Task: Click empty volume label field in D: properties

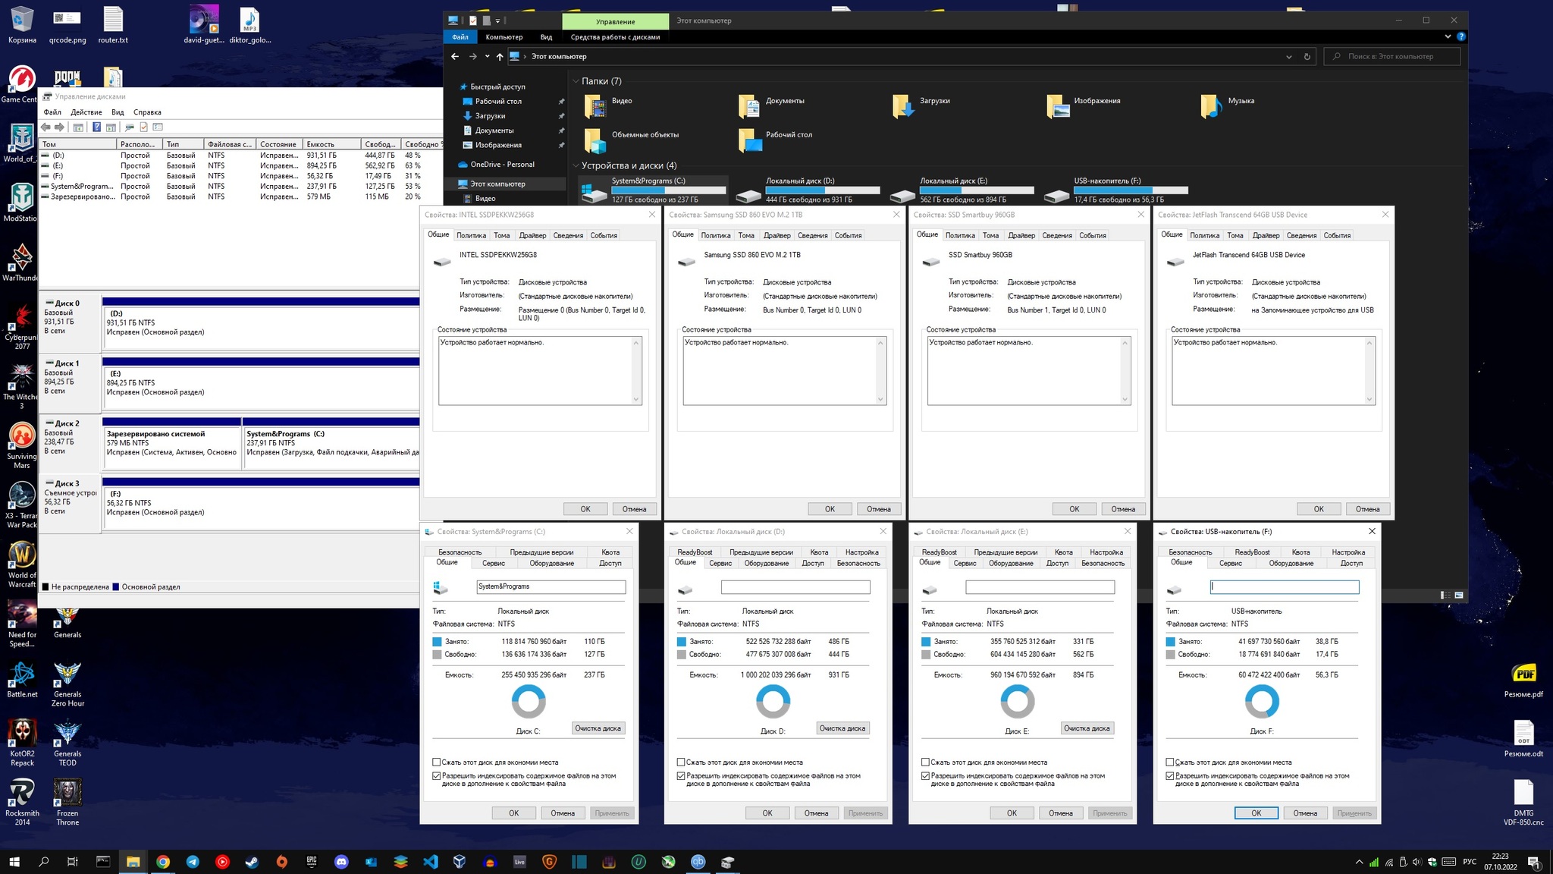Action: [795, 587]
